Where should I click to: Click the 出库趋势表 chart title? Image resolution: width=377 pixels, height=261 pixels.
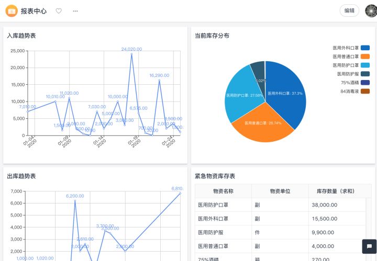point(21,176)
